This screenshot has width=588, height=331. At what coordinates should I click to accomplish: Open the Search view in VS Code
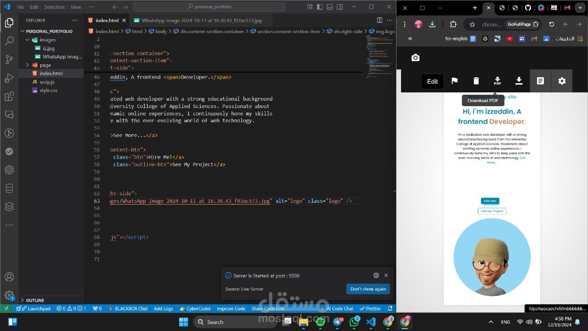click(x=9, y=41)
